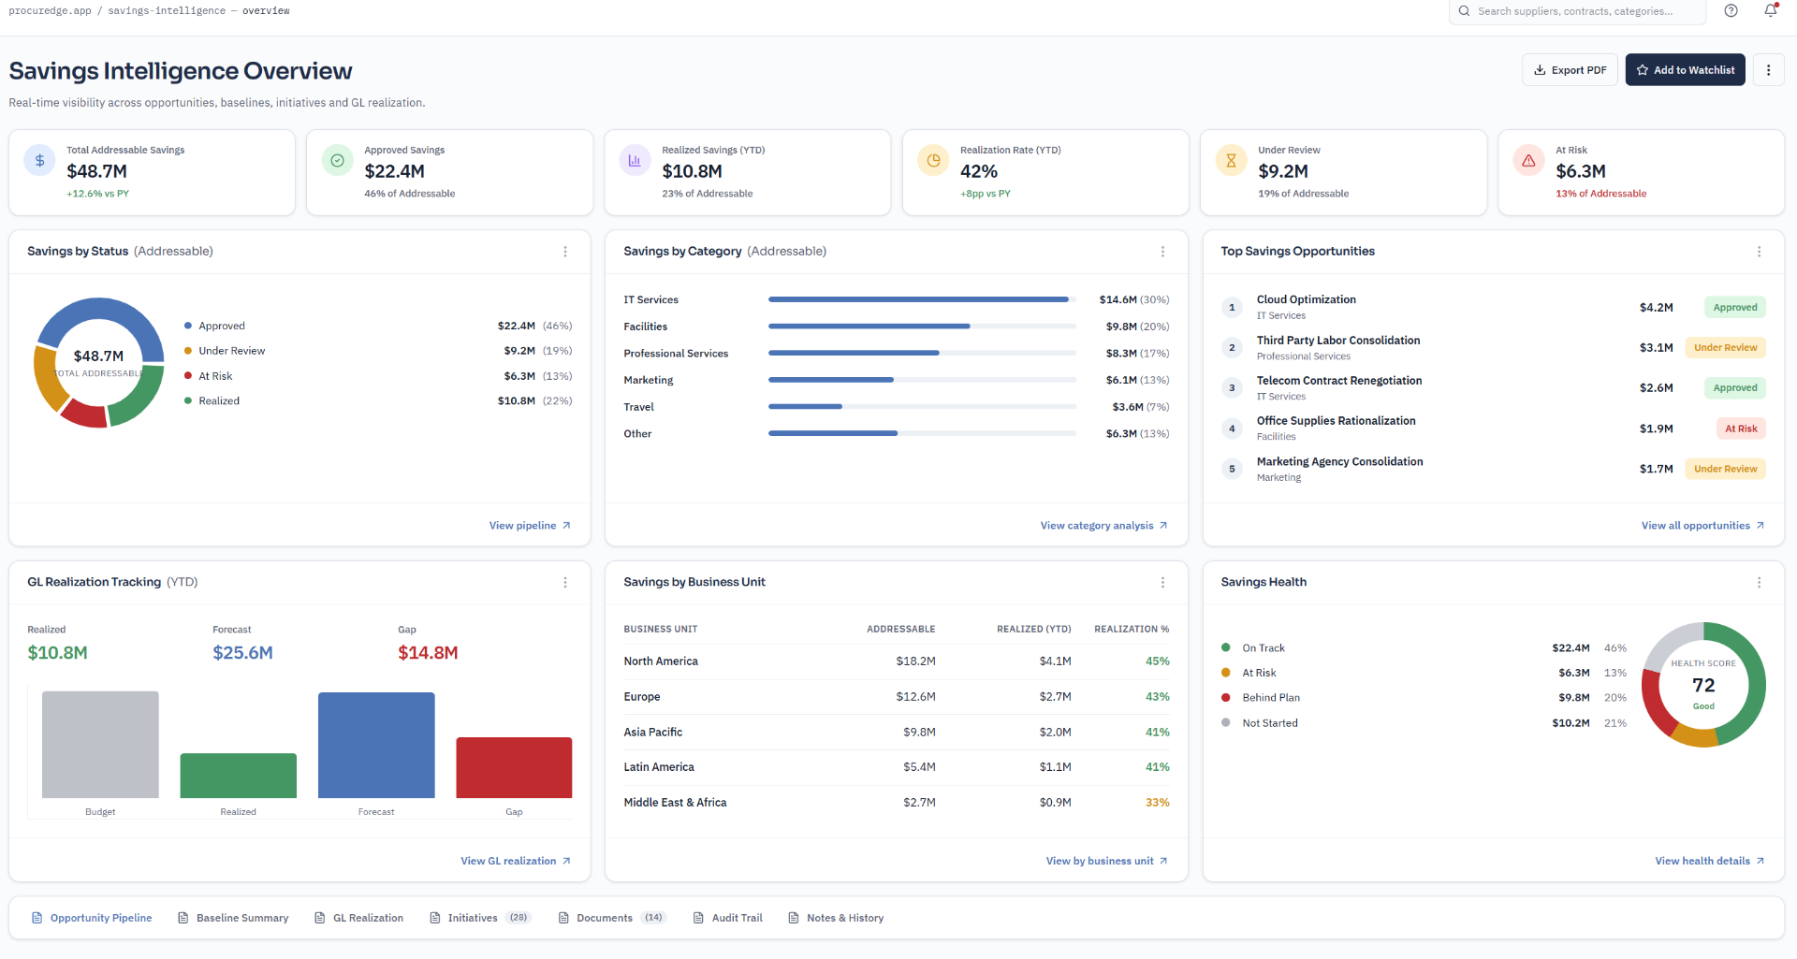Click the dollar icon on Total Addressable Savings

coord(39,161)
